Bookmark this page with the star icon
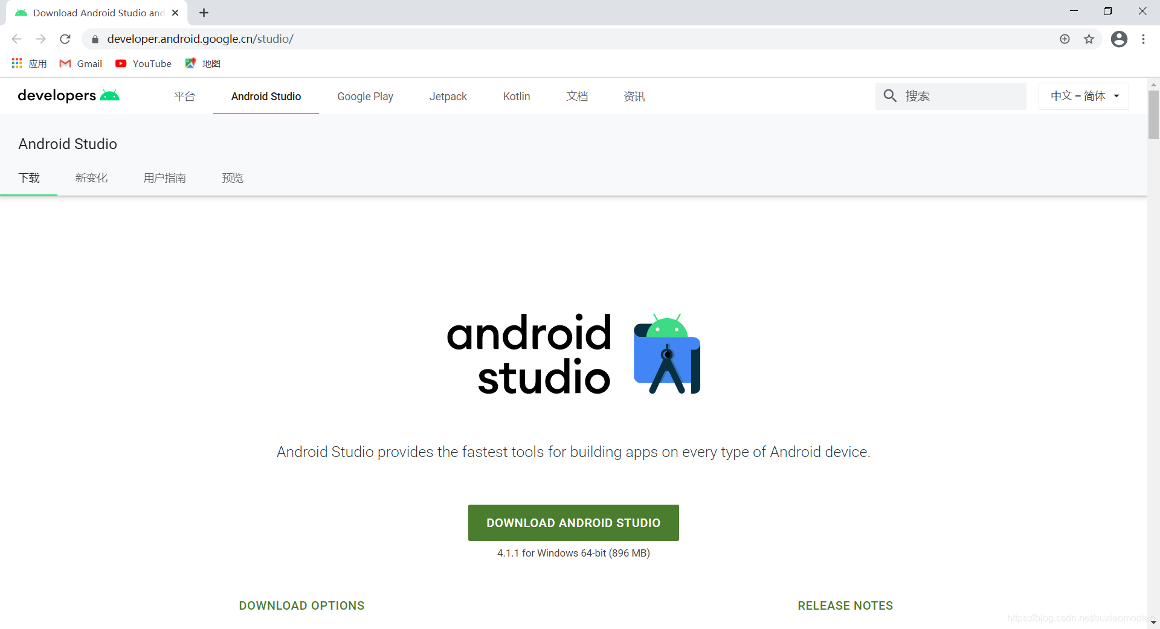Image resolution: width=1160 pixels, height=629 pixels. pos(1089,39)
